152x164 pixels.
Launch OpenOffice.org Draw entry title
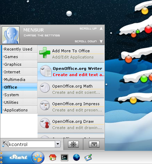tap(73, 121)
